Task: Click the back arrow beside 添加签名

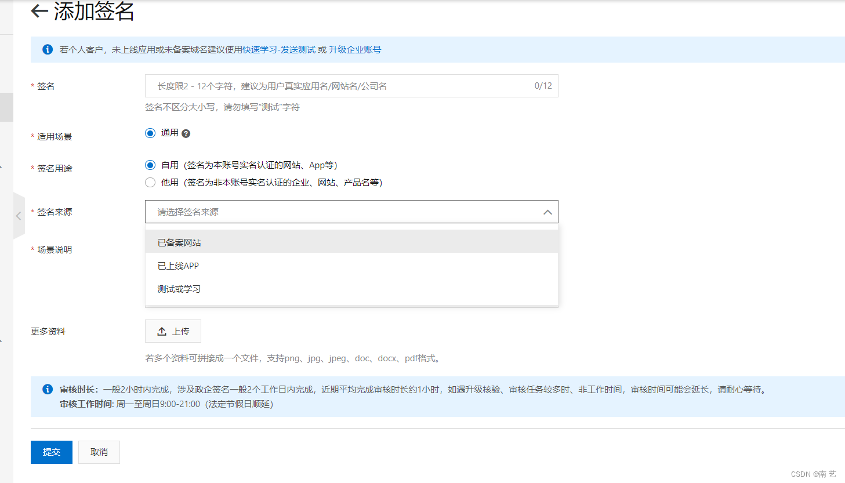Action: coord(39,11)
